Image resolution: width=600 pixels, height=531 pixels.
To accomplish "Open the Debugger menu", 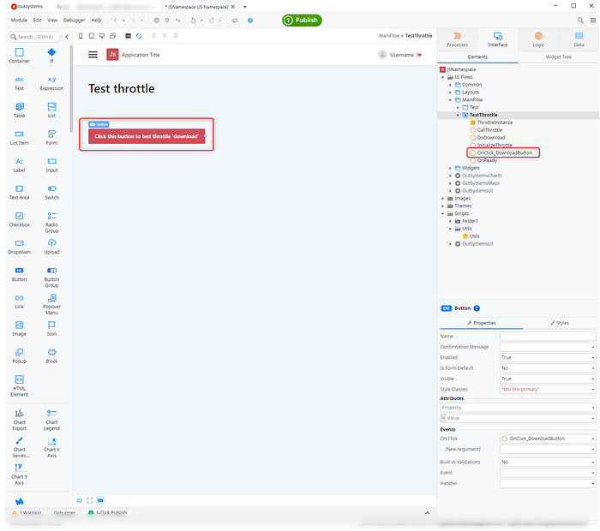I will tap(75, 20).
